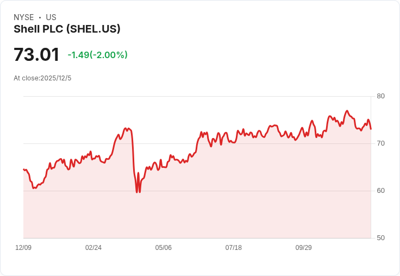Select the rightmost endpoint of the price line
Viewport: 400px width, 276px height.
[x=371, y=129]
